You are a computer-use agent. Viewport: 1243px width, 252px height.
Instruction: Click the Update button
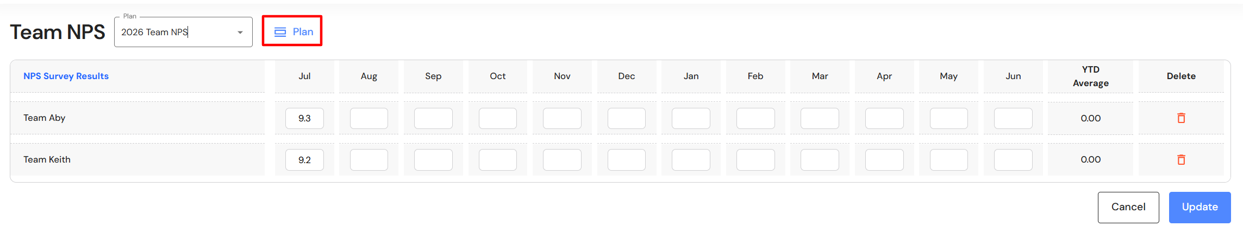point(1200,207)
